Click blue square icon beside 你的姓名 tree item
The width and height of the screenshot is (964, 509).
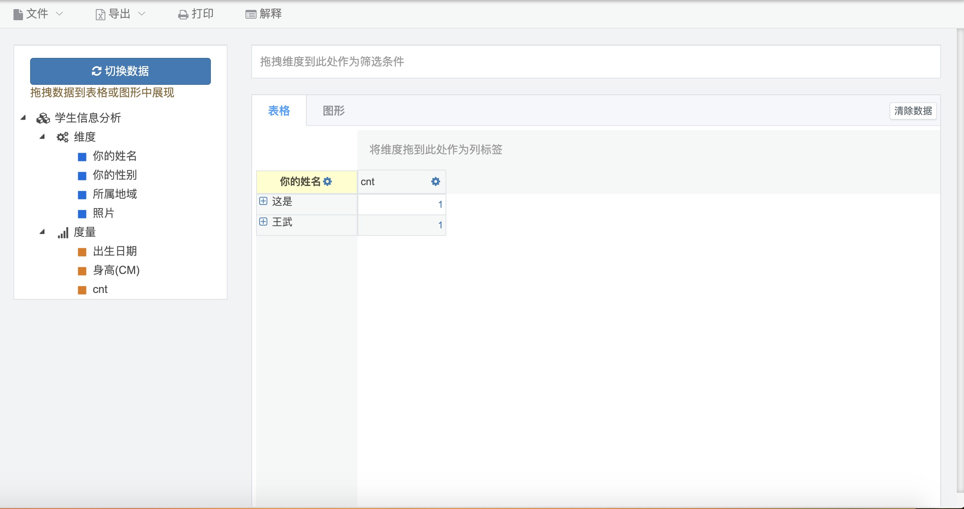click(82, 157)
